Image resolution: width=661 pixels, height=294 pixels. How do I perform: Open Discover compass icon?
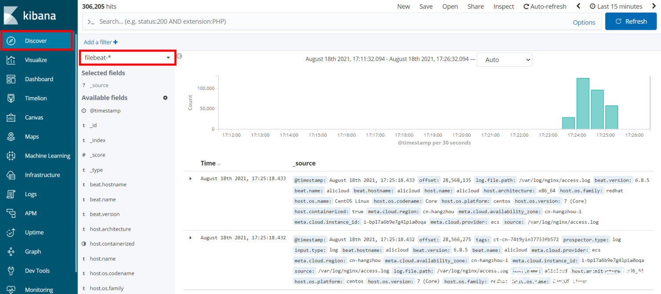[x=11, y=41]
